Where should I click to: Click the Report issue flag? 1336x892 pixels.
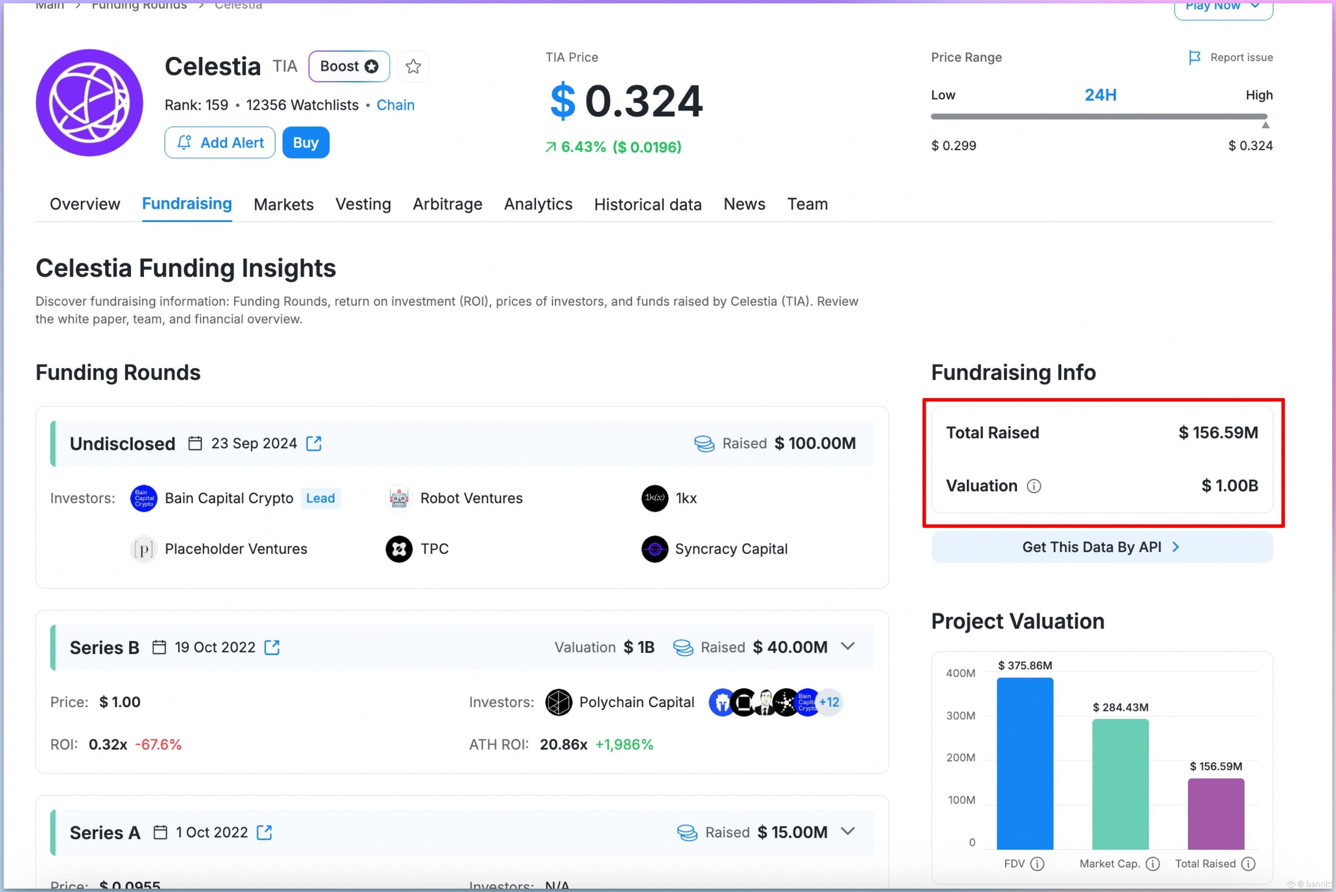pos(1195,57)
